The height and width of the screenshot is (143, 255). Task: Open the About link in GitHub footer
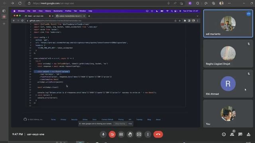pyautogui.click(x=158, y=120)
